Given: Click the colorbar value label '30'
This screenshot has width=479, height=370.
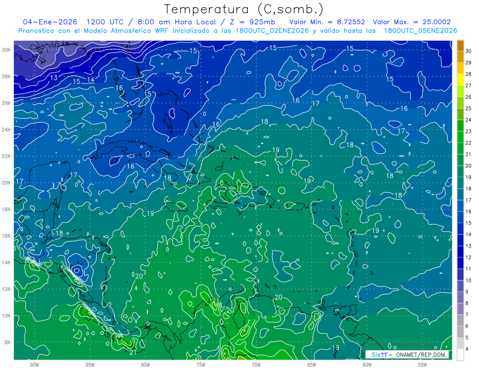Looking at the screenshot, I should pos(469,51).
